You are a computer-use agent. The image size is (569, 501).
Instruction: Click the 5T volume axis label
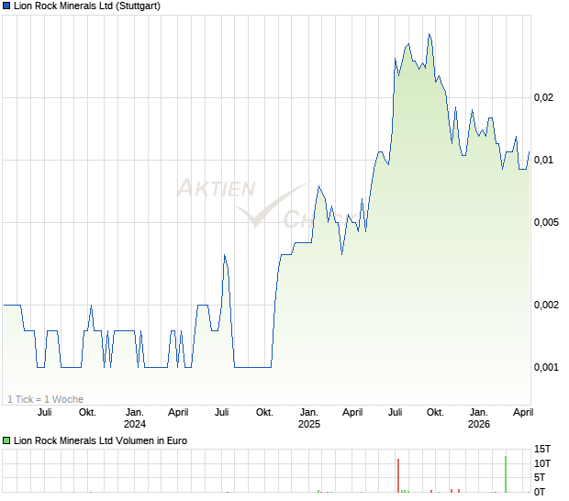pos(540,477)
